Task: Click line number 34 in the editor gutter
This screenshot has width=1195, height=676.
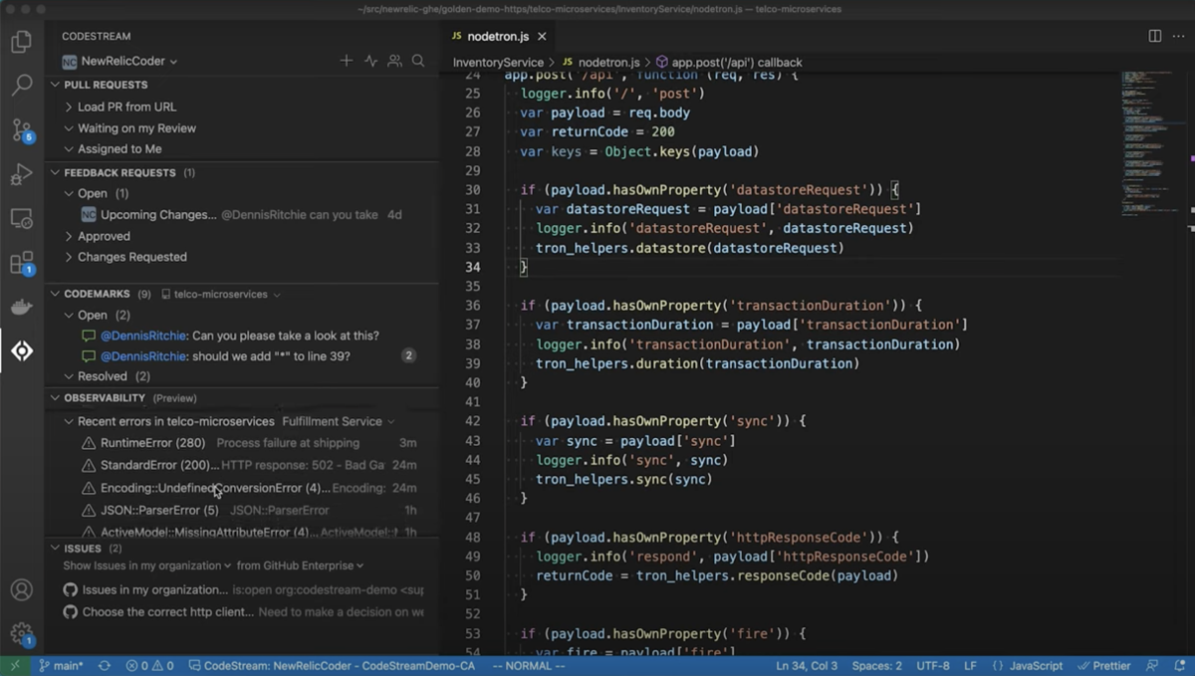Action: point(473,267)
